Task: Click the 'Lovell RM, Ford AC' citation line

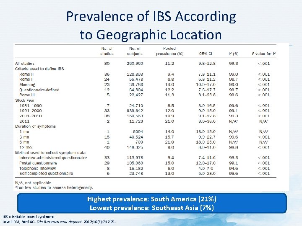Action: click(59, 222)
